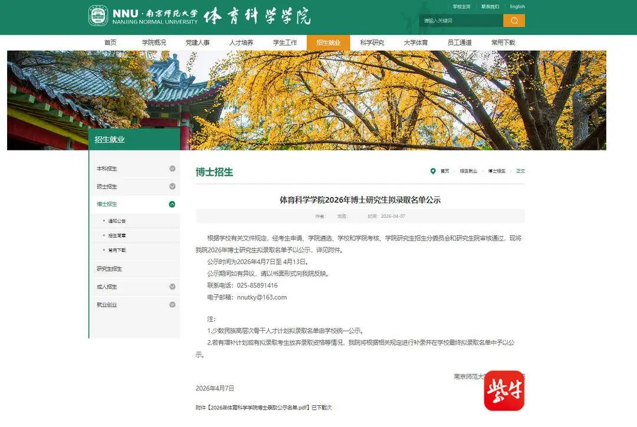Expand the 本科招生 sidebar section
The height and width of the screenshot is (427, 637).
click(172, 168)
